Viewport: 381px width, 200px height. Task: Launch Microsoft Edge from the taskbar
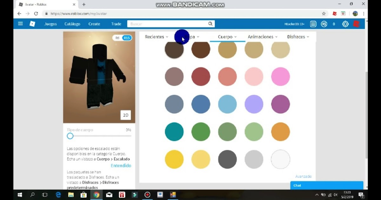pos(58,195)
